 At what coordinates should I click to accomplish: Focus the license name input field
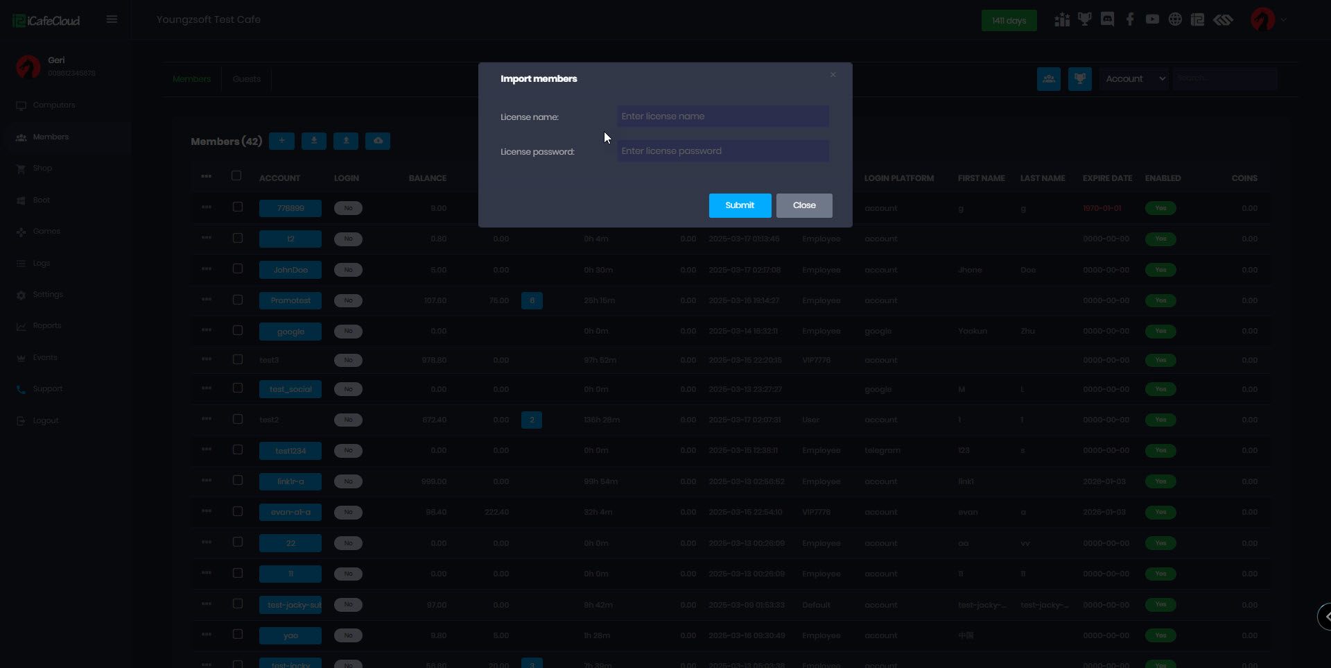click(722, 117)
